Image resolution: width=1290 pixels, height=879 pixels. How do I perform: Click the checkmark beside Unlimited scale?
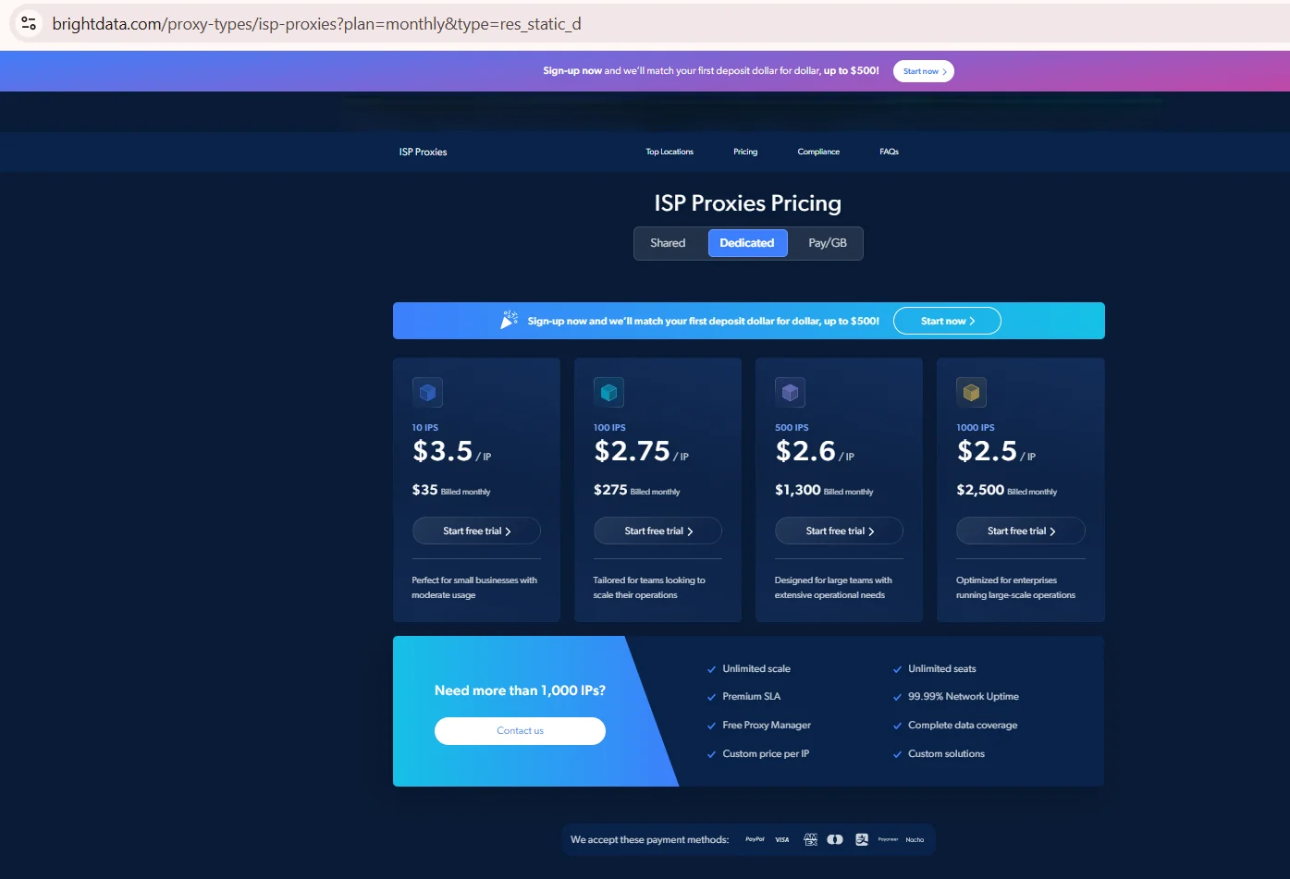point(711,669)
